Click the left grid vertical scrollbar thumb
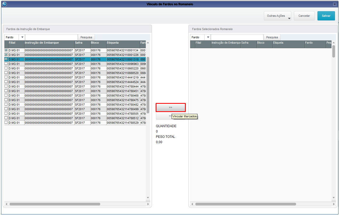The image size is (339, 215). 148,85
